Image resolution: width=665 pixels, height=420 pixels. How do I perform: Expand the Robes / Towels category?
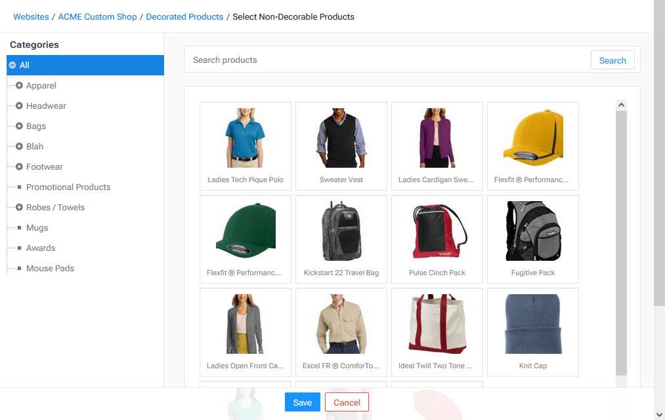(x=20, y=208)
